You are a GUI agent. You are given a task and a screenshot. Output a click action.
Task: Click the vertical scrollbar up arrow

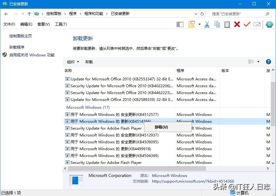tap(273, 70)
